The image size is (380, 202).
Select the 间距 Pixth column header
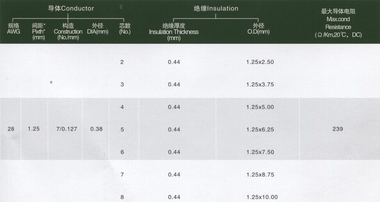tap(39, 31)
